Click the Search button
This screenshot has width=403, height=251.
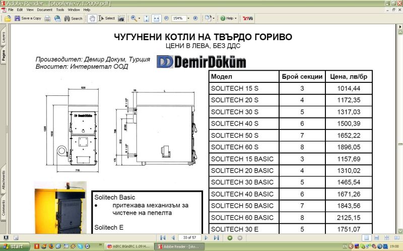pyautogui.click(x=73, y=19)
